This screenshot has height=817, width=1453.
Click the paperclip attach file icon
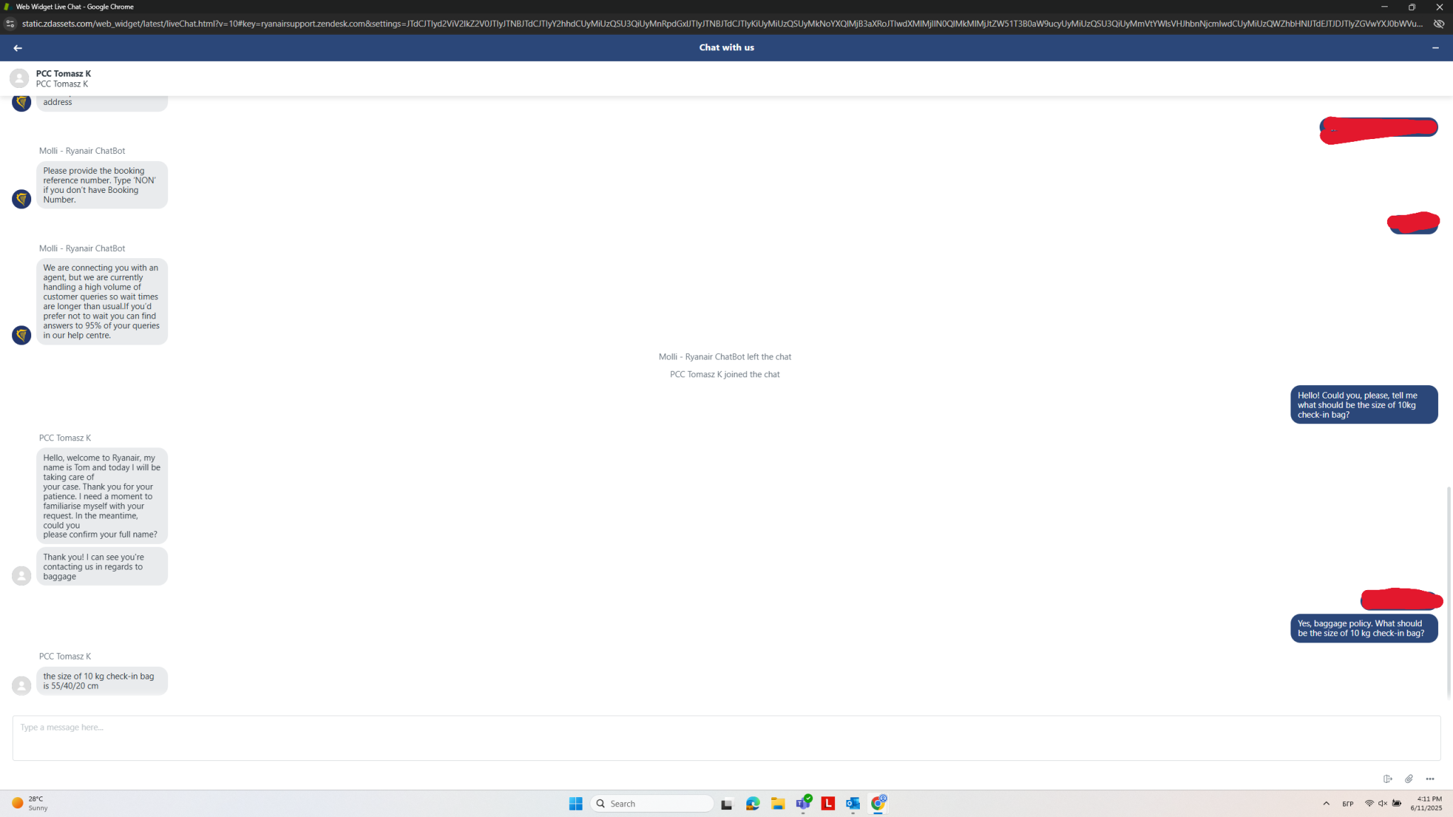click(x=1409, y=779)
